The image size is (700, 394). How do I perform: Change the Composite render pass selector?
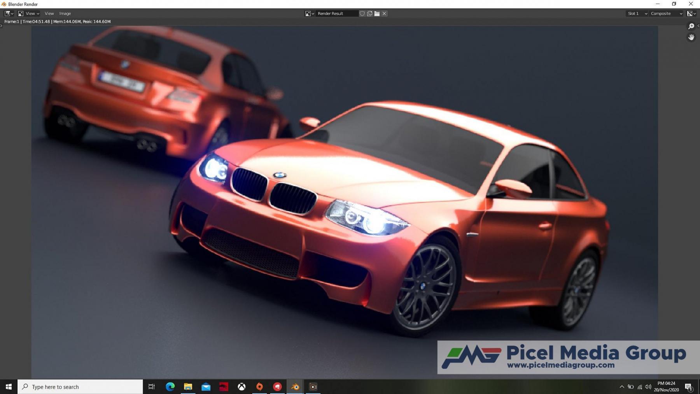(x=666, y=14)
